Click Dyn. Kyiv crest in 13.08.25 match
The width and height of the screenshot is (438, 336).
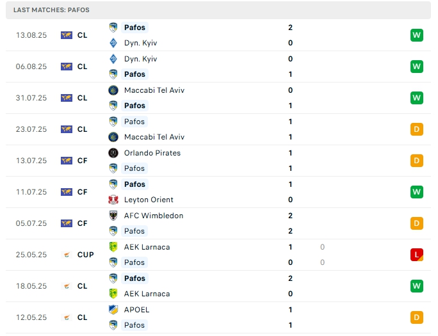point(113,43)
